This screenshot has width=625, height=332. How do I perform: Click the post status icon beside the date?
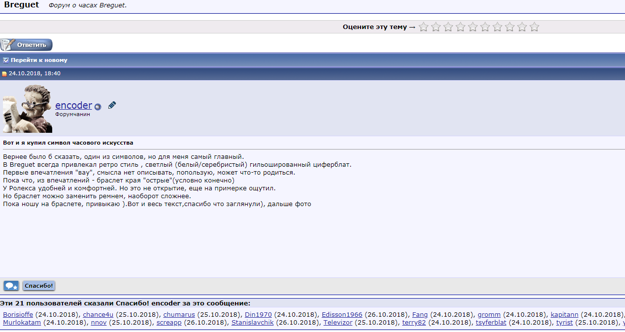coord(4,74)
